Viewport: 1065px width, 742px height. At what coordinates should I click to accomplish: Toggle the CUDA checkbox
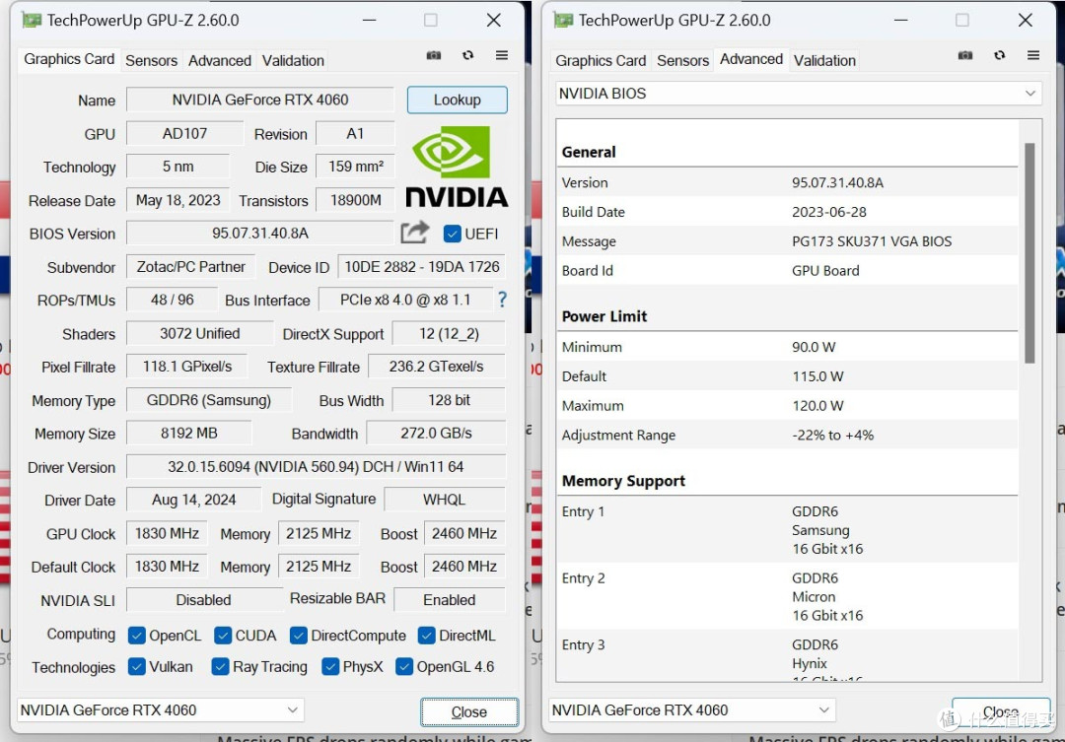pyautogui.click(x=223, y=636)
